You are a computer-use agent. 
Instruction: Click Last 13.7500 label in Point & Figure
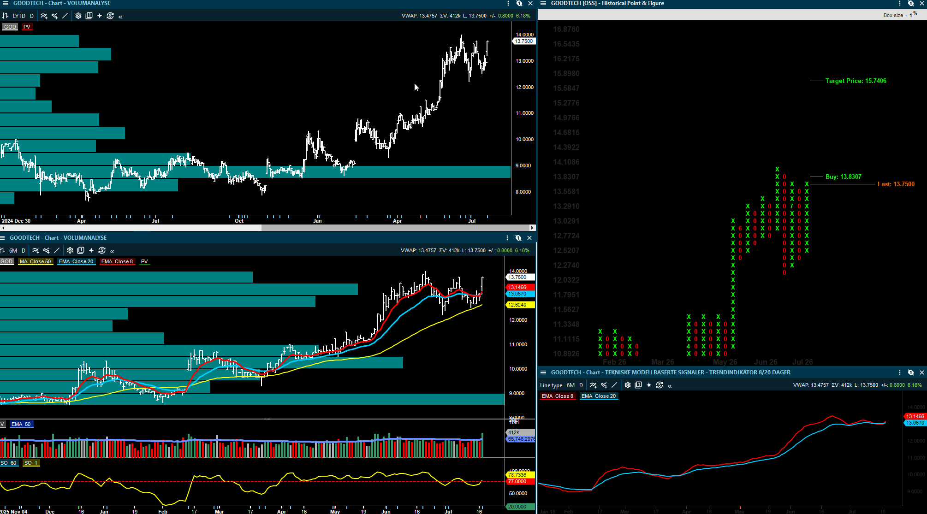[896, 184]
